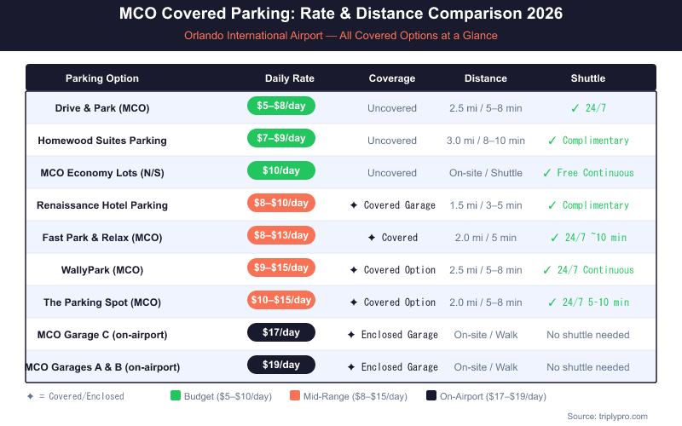Click the green Budget legend swatch
Viewport: 682px width, 426px height.
click(x=176, y=395)
